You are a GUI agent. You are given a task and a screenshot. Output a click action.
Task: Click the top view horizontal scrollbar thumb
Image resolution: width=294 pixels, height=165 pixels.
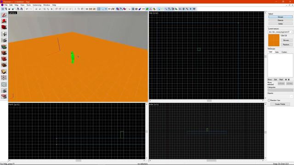click(209, 101)
